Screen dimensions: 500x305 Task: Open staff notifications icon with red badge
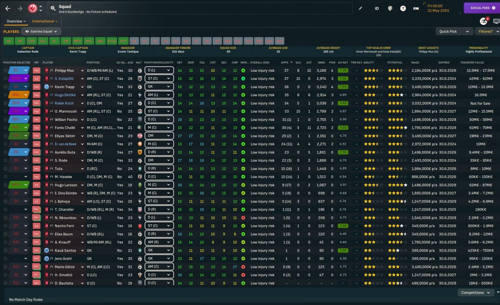484,21
